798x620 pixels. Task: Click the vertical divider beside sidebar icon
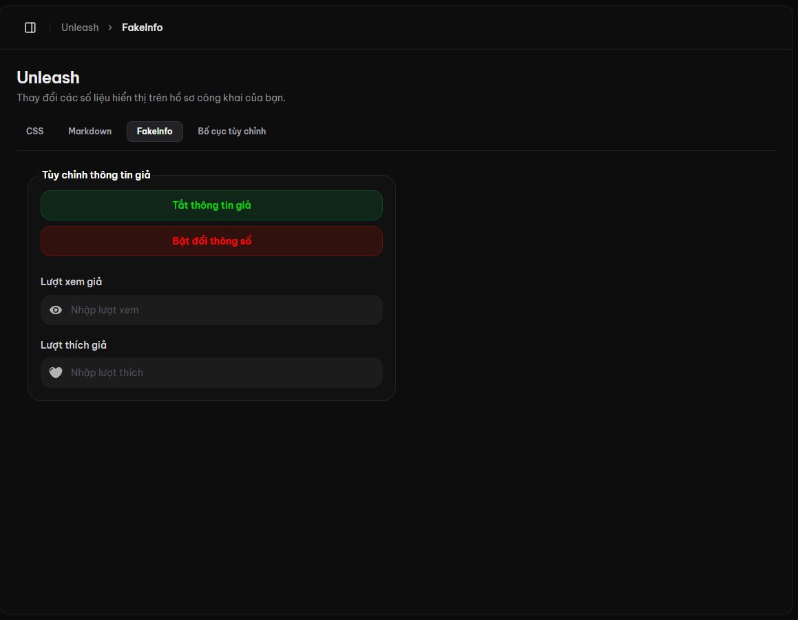[50, 28]
